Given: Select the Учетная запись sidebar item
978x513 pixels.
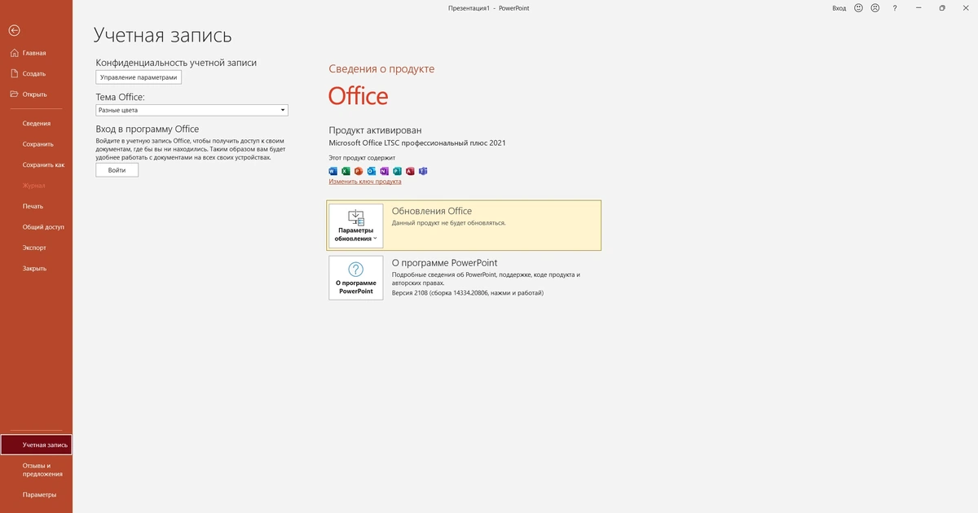Looking at the screenshot, I should (36, 445).
